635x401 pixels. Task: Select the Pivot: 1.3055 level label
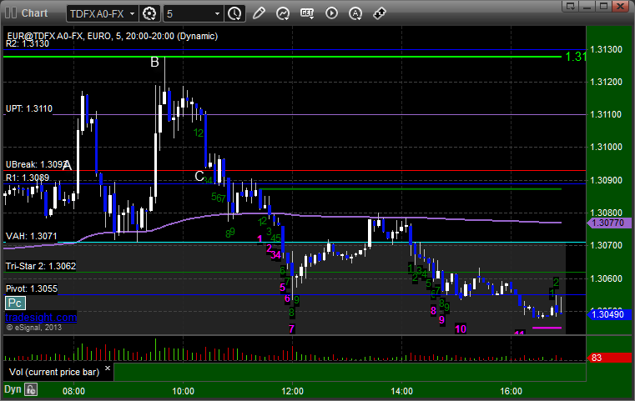click(x=32, y=288)
